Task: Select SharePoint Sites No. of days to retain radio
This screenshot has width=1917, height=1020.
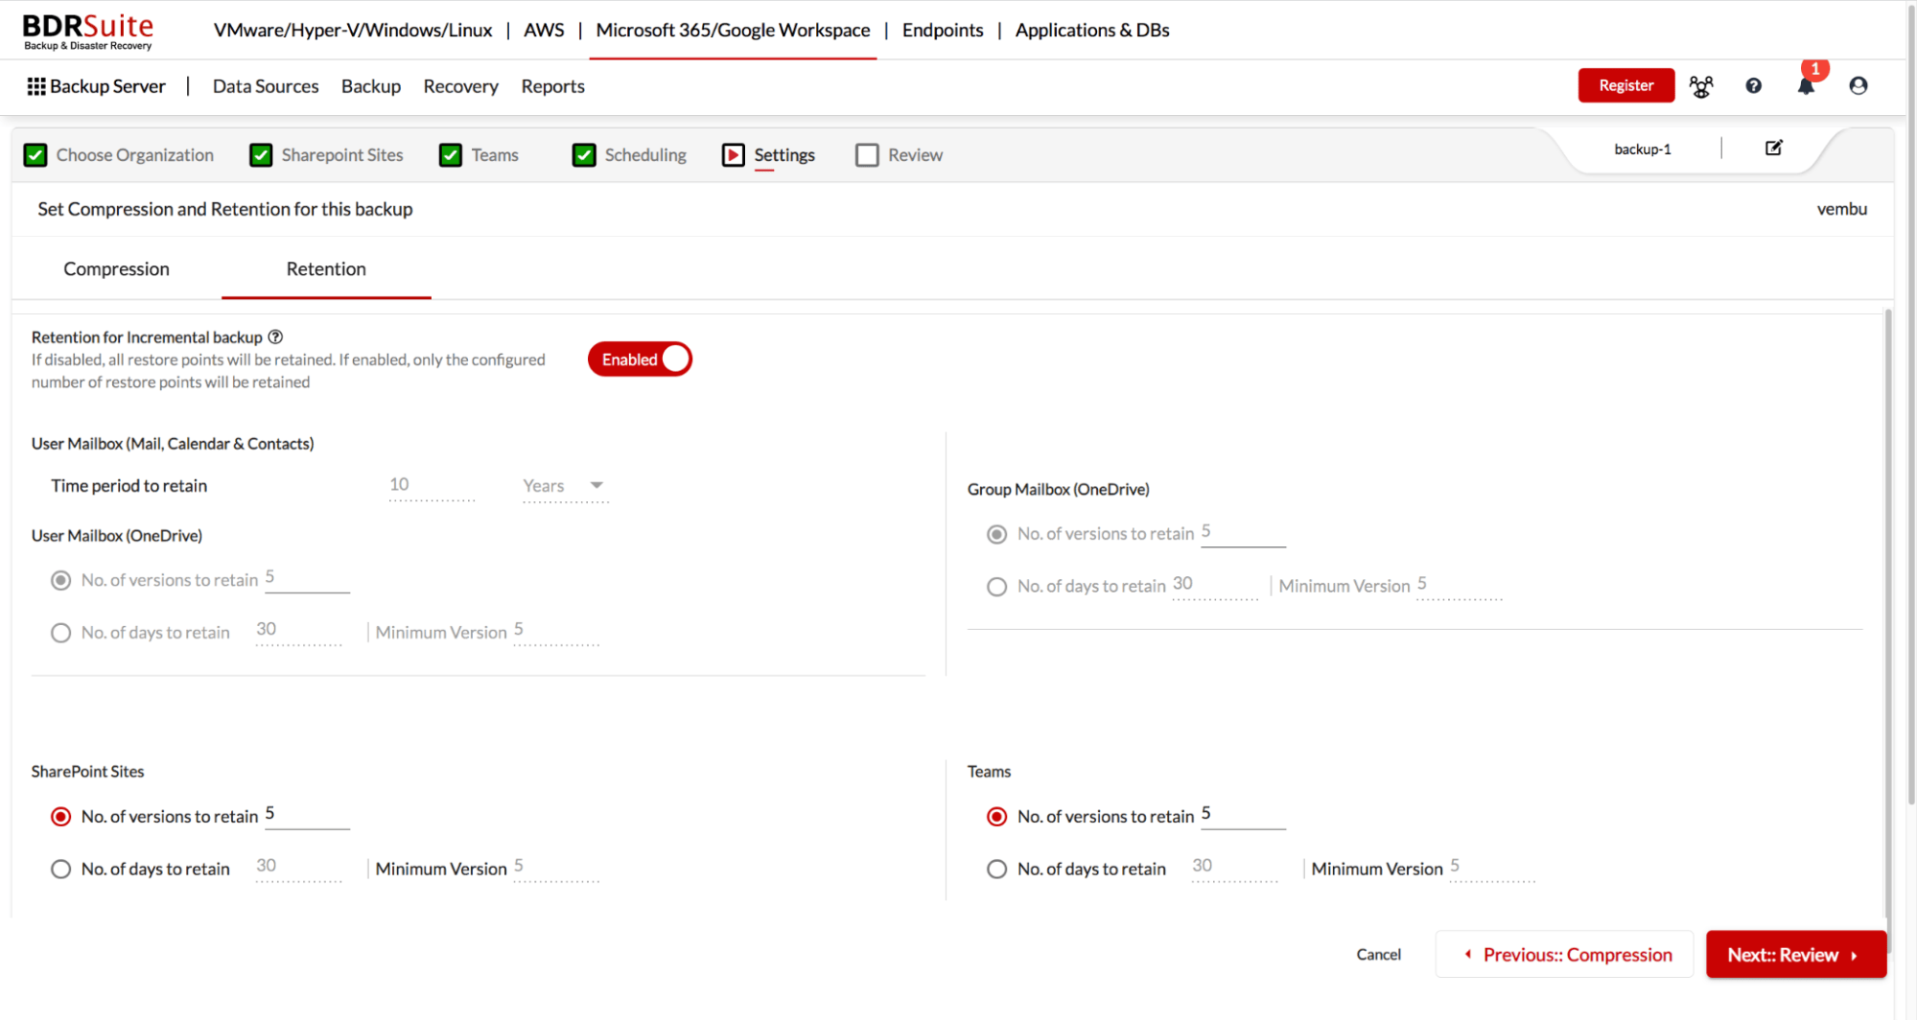Action: (60, 869)
